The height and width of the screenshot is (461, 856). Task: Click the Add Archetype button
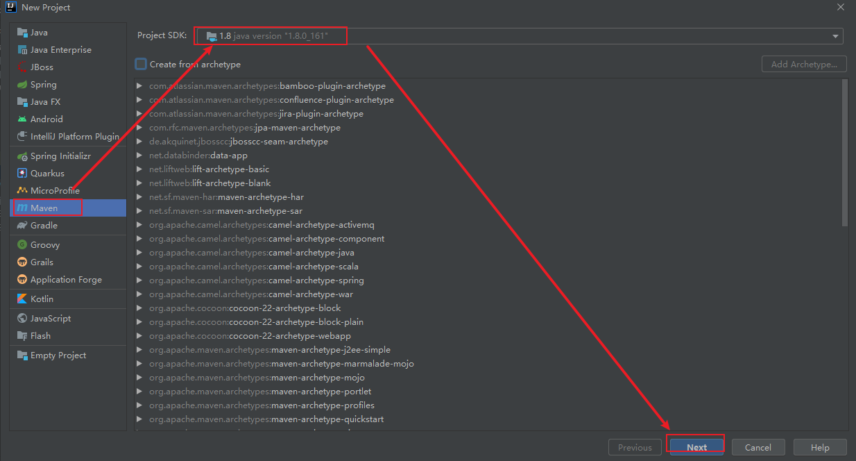[x=804, y=65]
